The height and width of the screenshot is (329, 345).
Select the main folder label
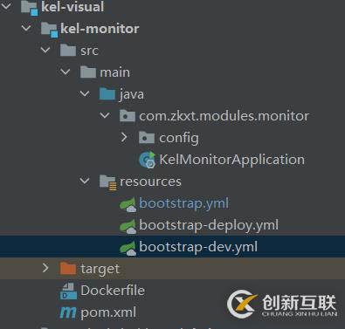[114, 72]
